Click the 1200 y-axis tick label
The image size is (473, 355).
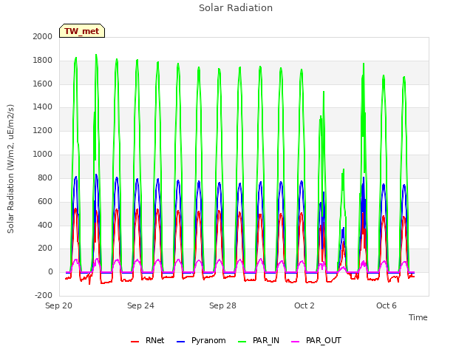point(43,131)
